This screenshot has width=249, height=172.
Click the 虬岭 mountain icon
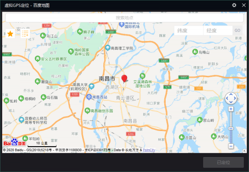coord(7,101)
